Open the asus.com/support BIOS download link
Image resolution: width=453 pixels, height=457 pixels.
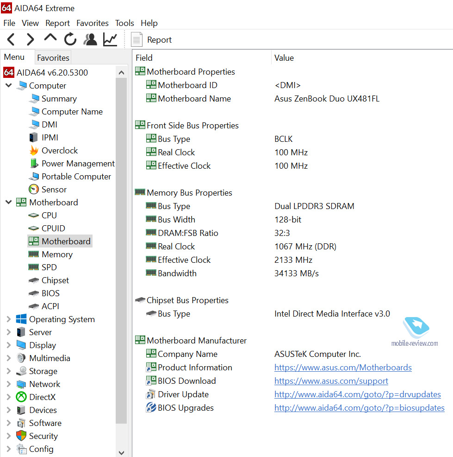click(331, 381)
